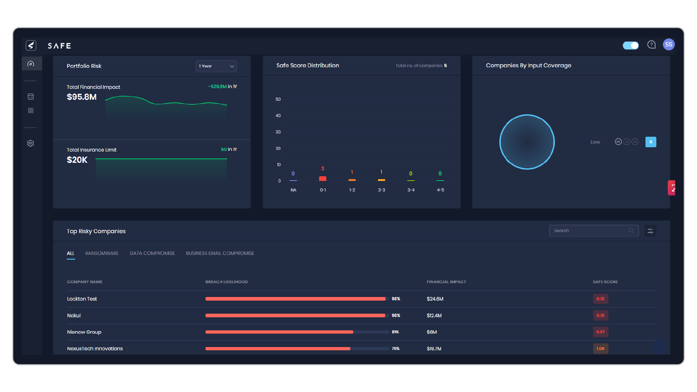Open the Lockton Test company row
The width and height of the screenshot is (697, 392).
(x=362, y=299)
